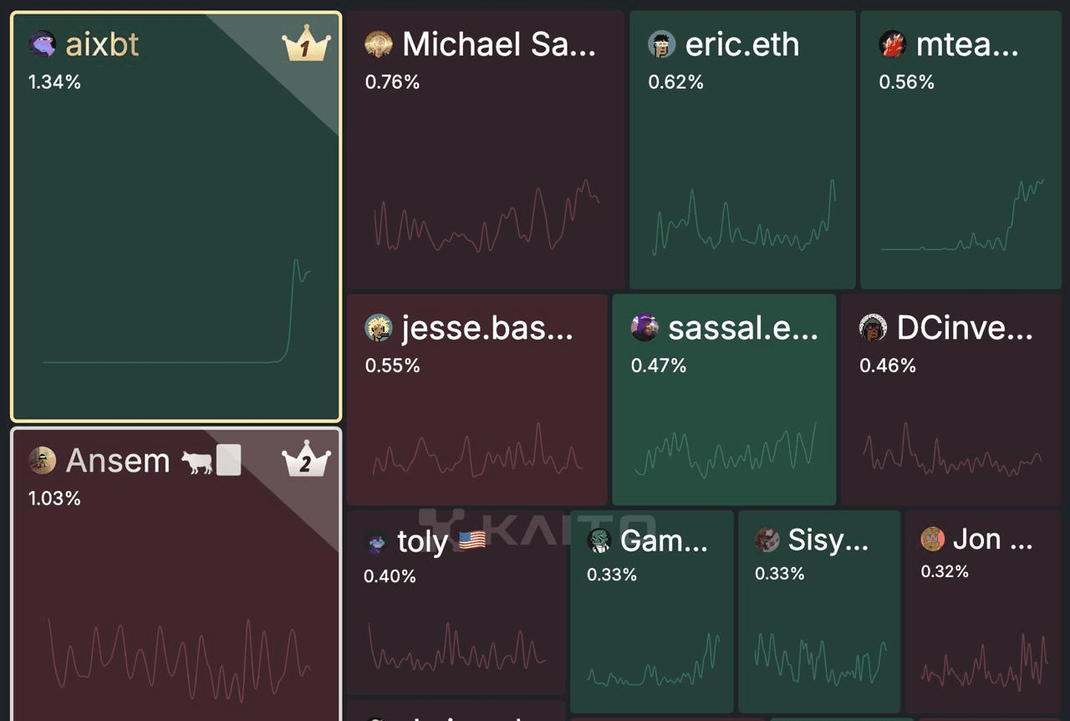
Task: Click the sassal.eth avatar icon
Action: click(645, 328)
